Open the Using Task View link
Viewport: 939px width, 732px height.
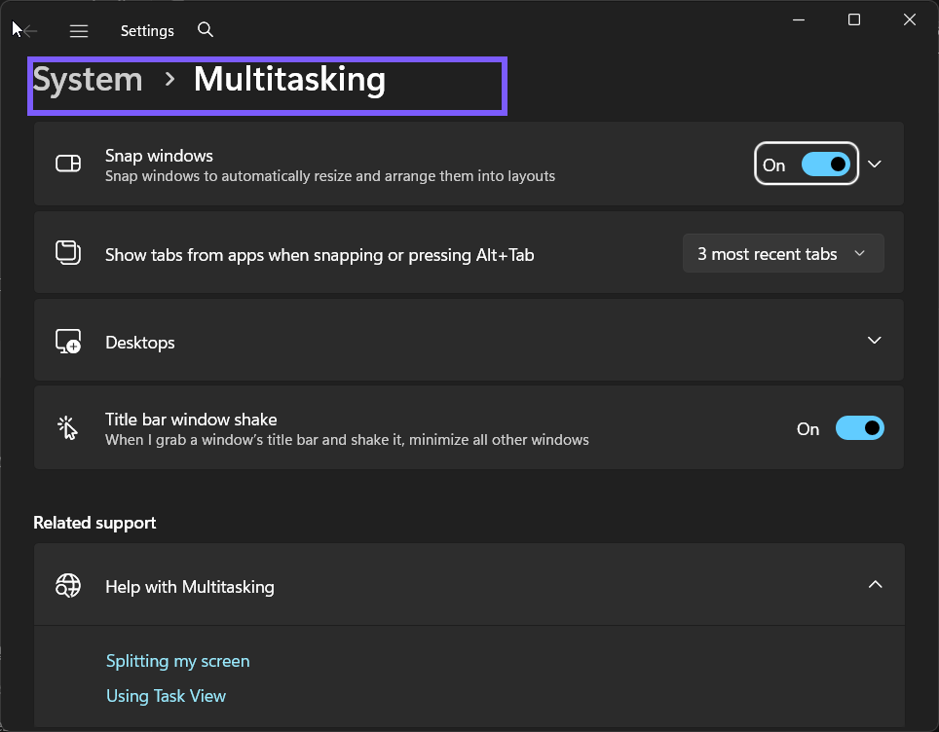point(166,695)
